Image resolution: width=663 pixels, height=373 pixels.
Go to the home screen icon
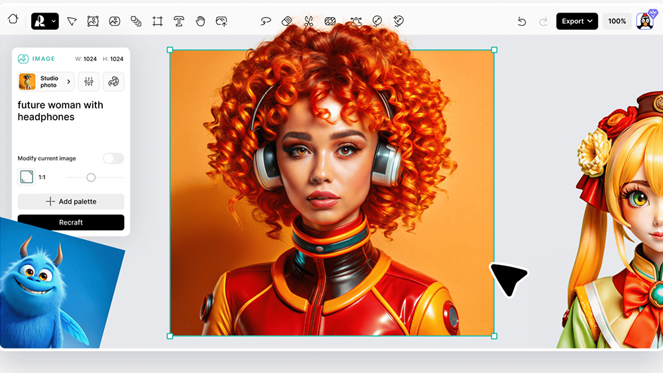click(13, 20)
